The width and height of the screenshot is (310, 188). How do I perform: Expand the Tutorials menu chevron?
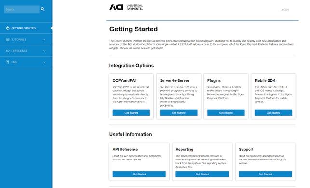[44, 40]
